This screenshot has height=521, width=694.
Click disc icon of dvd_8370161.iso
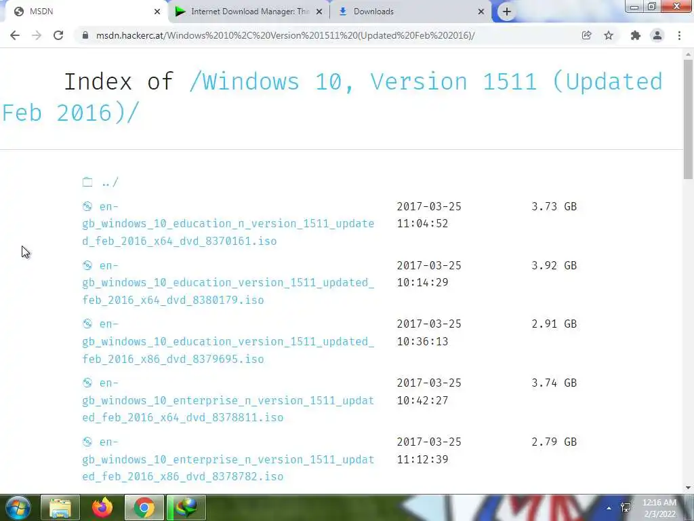87,206
